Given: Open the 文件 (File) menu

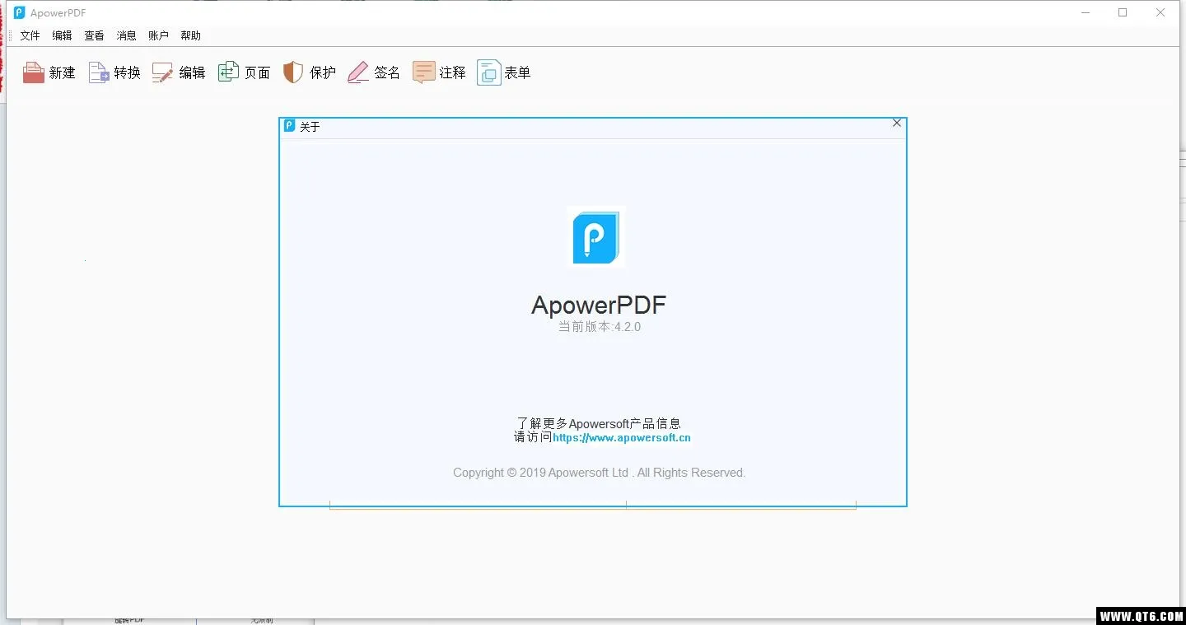Looking at the screenshot, I should 30,35.
